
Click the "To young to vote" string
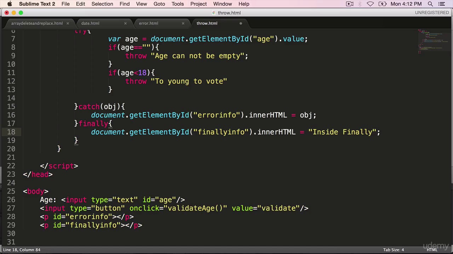189,81
